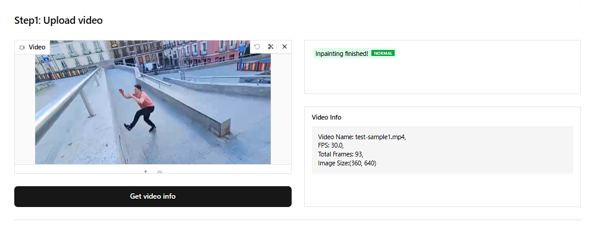The height and width of the screenshot is (232, 591).
Task: Click the Video Name test-sample1.mp4 line
Action: pyautogui.click(x=362, y=137)
